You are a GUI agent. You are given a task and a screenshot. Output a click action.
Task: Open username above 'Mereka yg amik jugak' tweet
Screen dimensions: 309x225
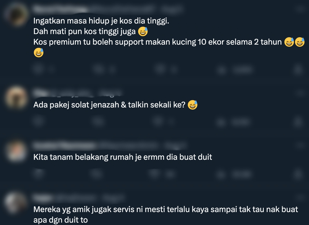43,198
